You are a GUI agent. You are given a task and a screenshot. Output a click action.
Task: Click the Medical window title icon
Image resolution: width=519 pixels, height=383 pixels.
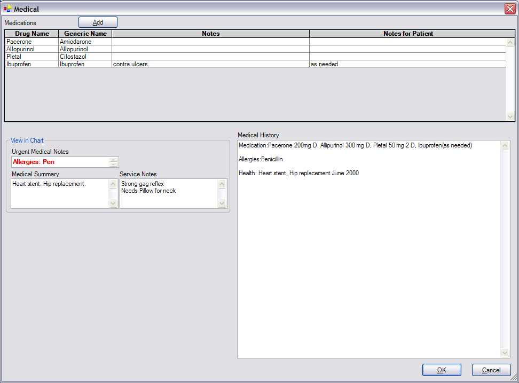(x=7, y=9)
